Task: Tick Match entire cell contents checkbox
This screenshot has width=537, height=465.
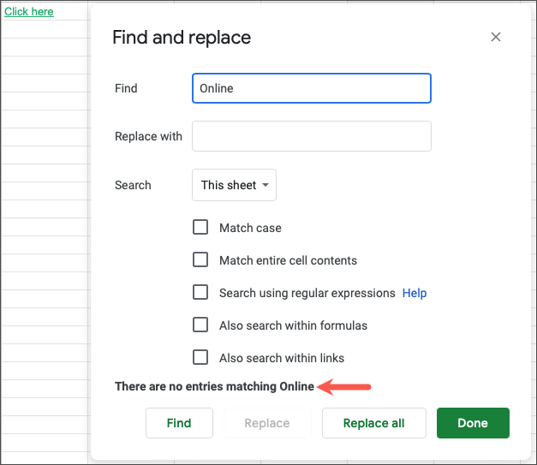Action: coord(200,260)
